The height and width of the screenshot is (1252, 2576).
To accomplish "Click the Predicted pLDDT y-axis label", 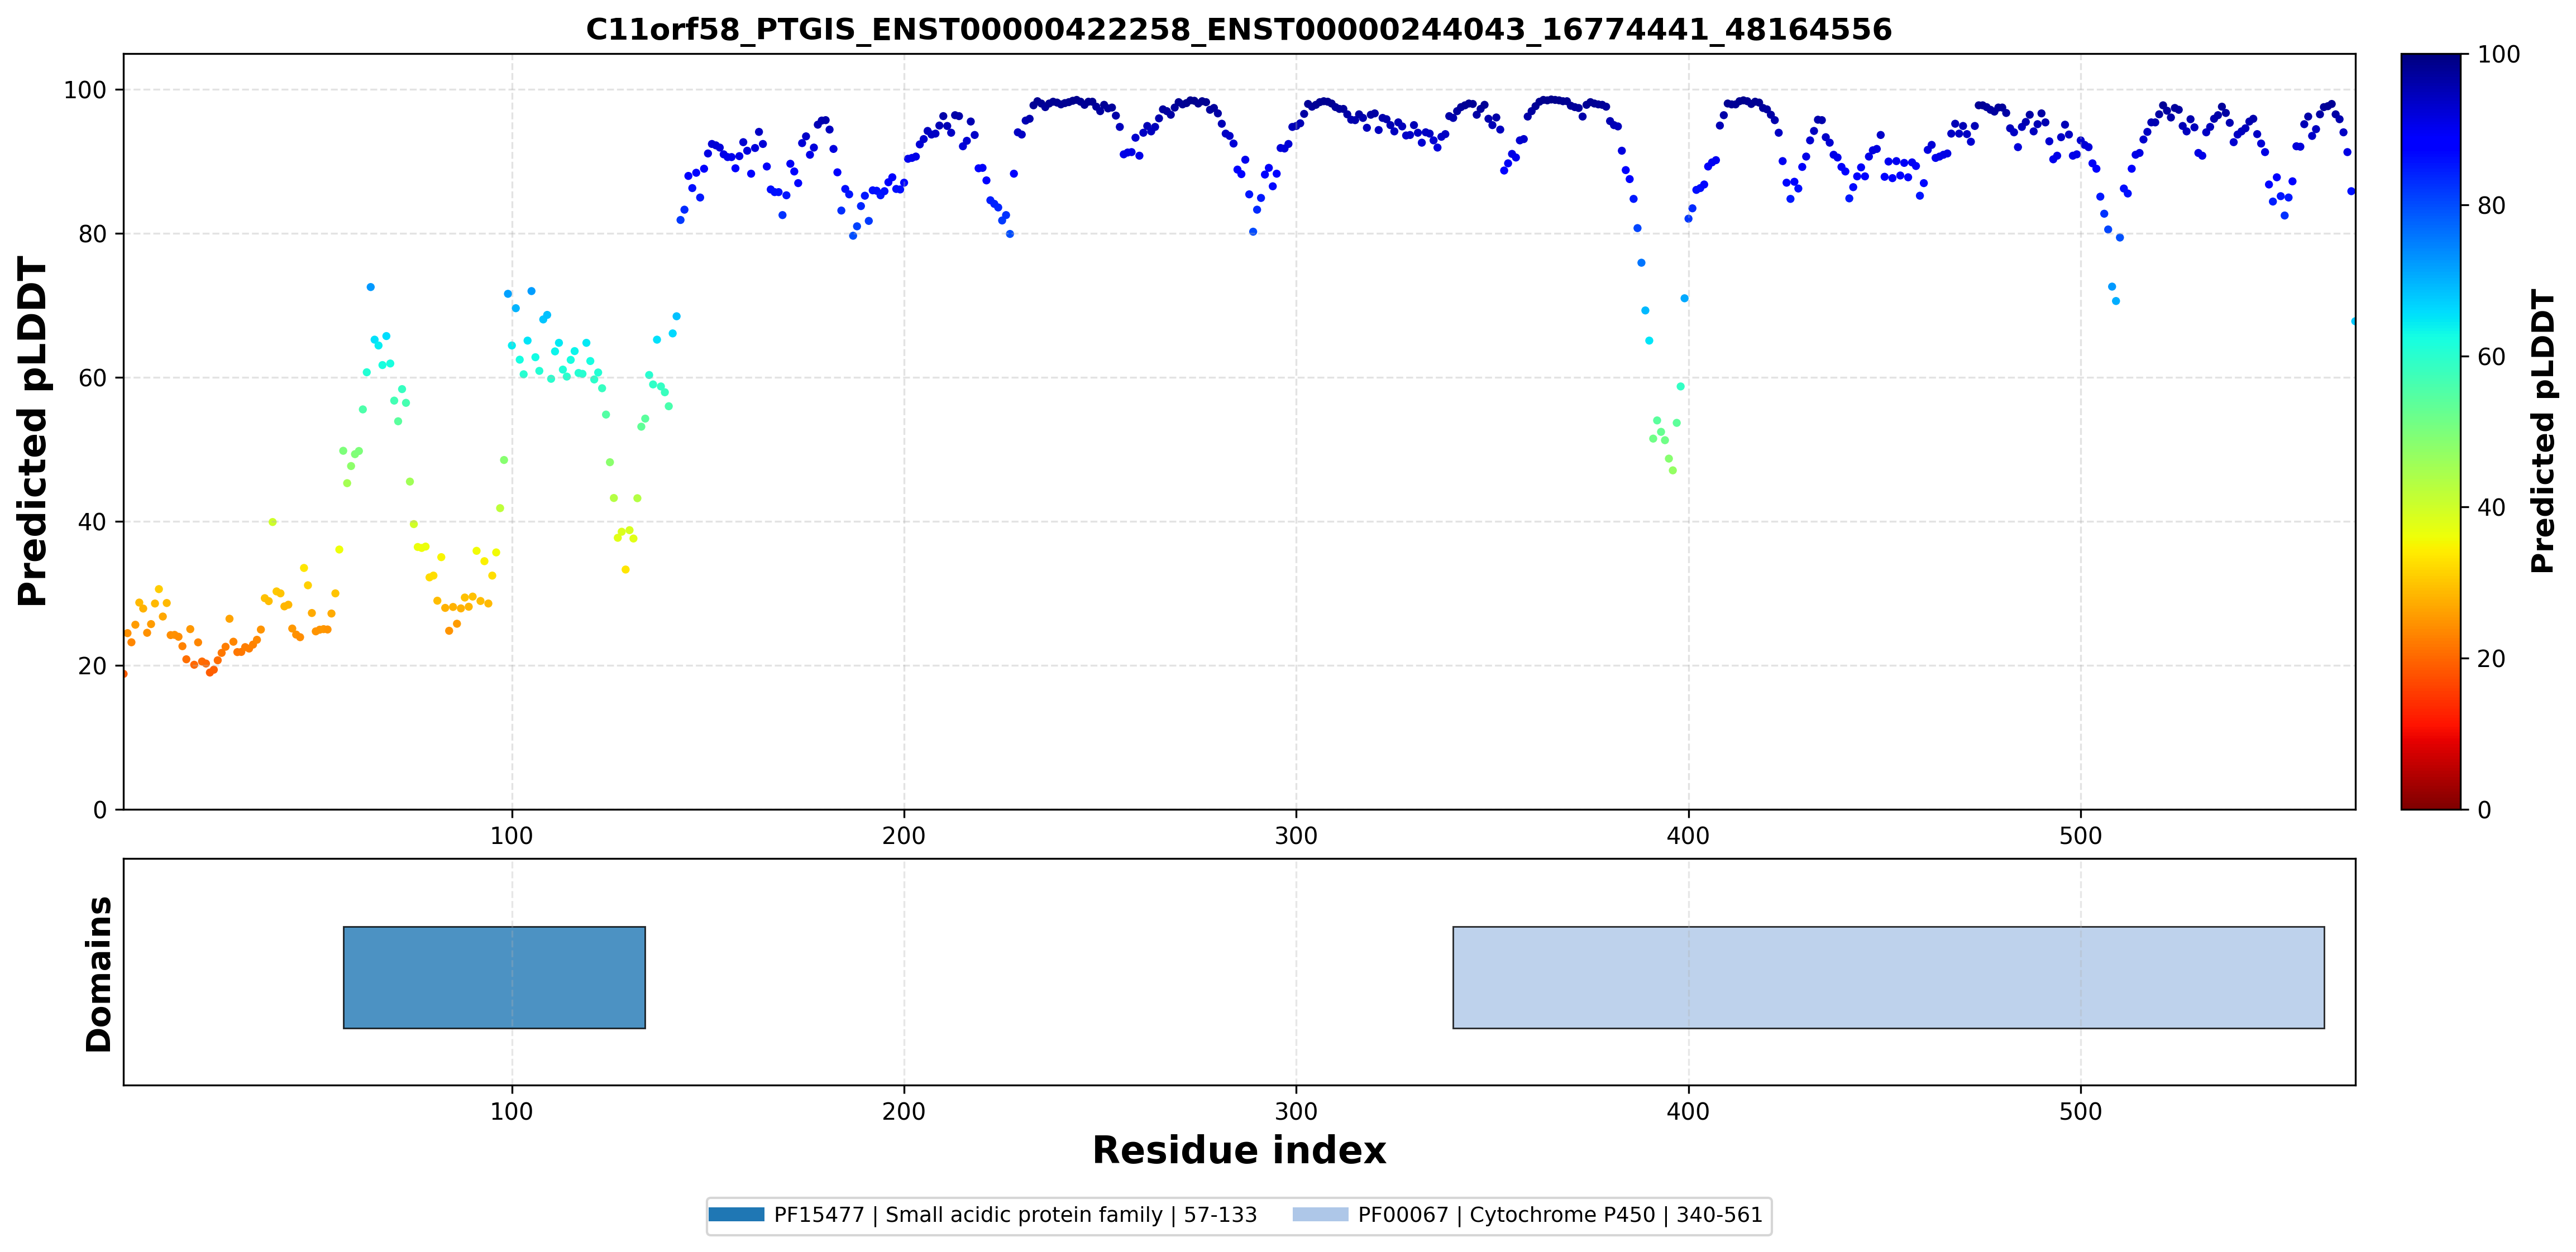I will pos(32,431).
